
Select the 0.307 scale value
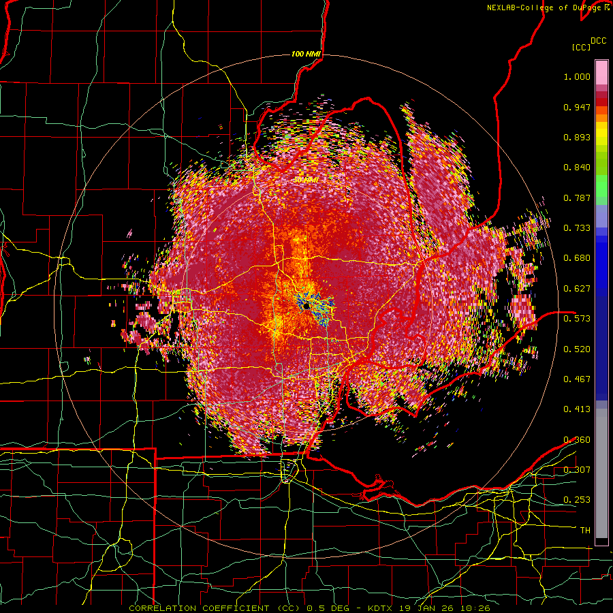coord(577,469)
